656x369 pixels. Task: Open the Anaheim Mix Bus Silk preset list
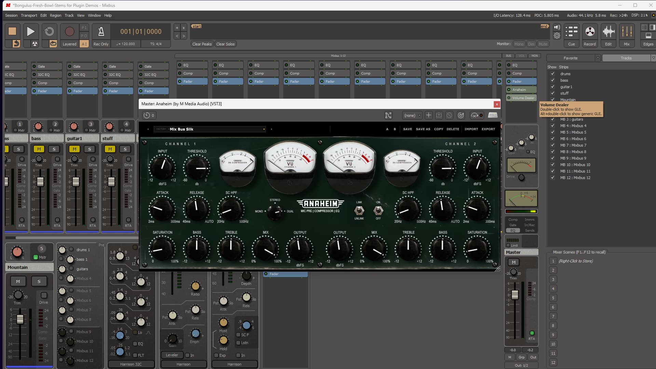(209, 129)
